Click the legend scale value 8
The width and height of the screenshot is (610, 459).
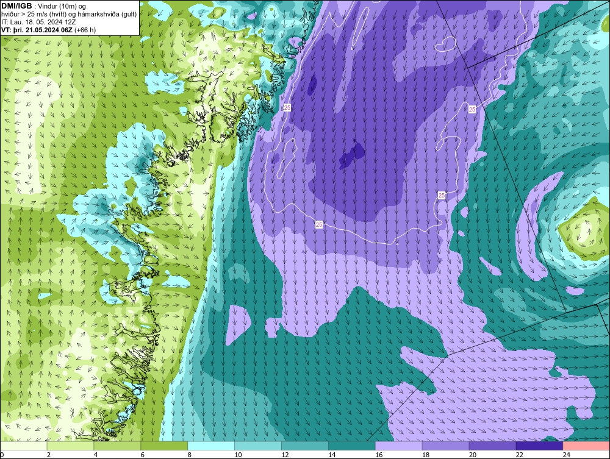(x=189, y=455)
